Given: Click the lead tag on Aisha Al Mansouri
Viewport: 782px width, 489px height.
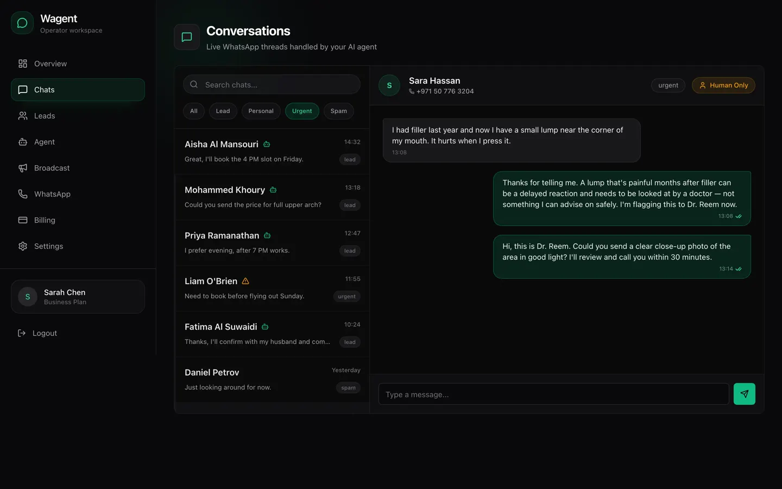Looking at the screenshot, I should 350,159.
